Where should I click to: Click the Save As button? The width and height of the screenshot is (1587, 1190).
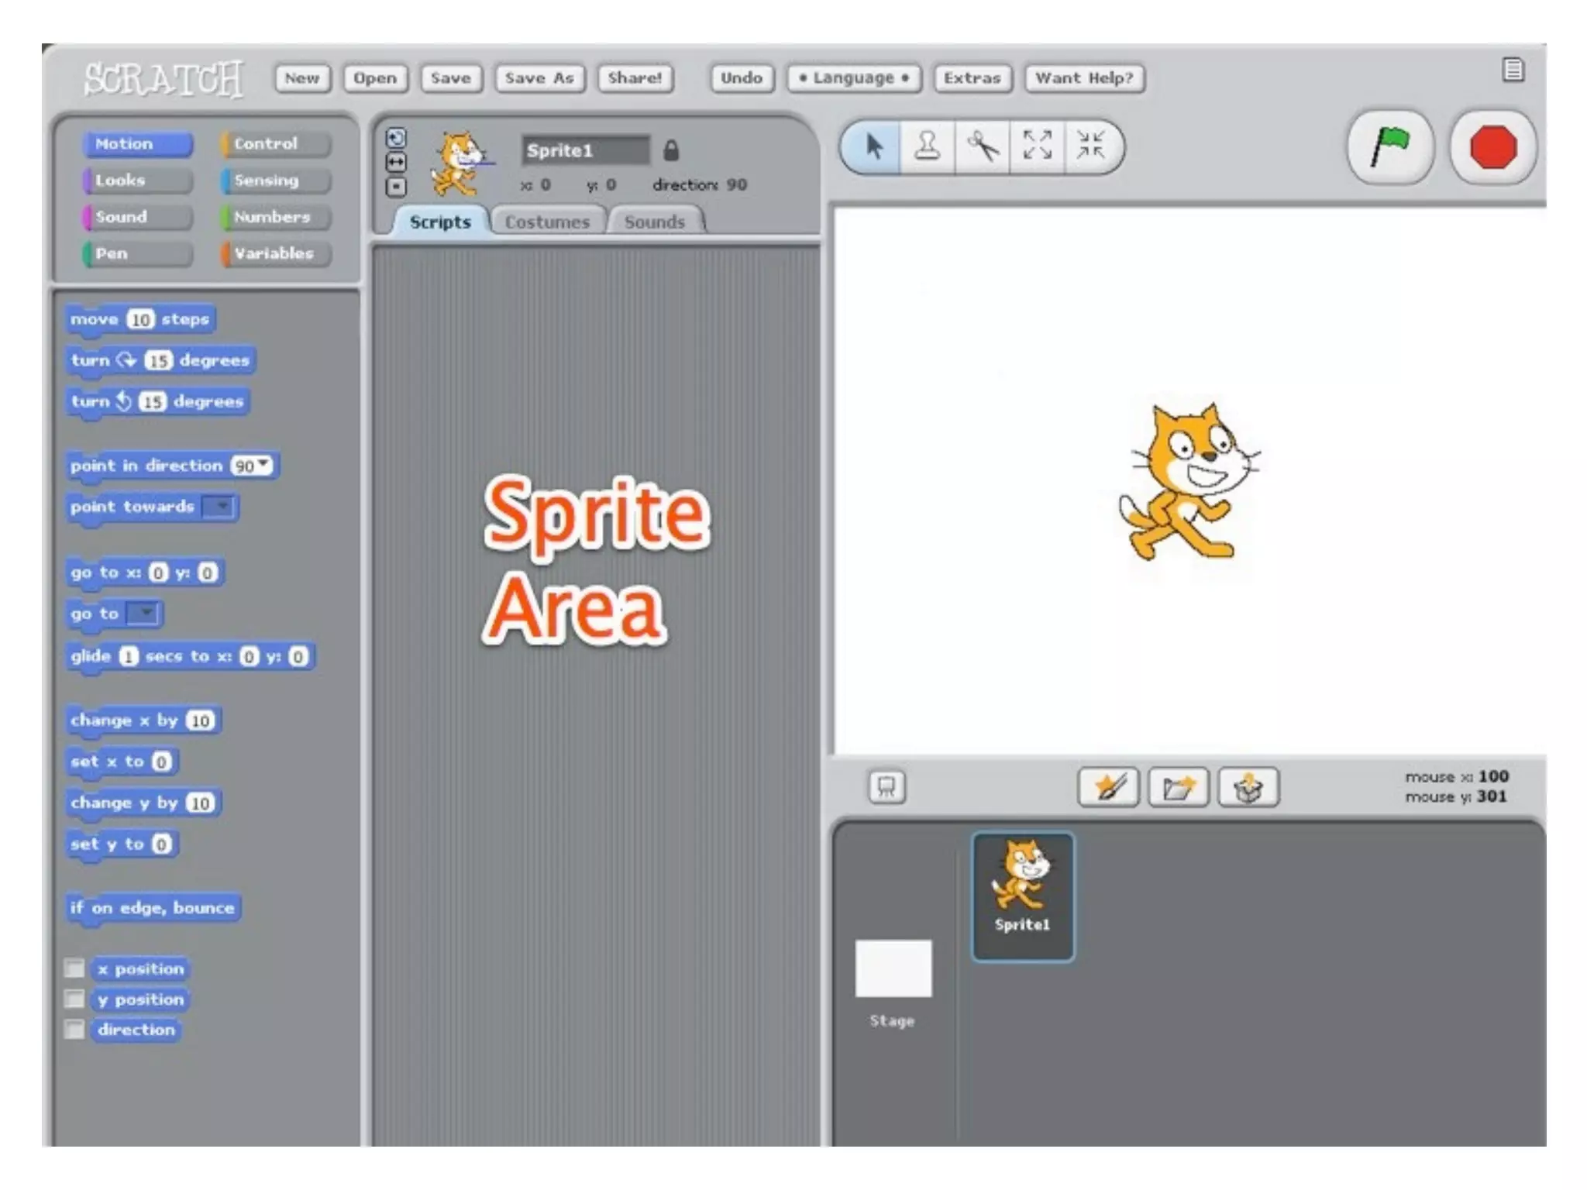click(539, 78)
